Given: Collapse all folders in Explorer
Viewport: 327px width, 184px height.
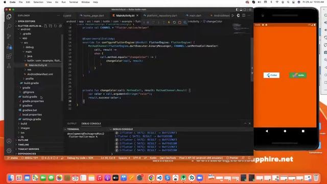Looking at the screenshot, I should (x=60, y=26).
